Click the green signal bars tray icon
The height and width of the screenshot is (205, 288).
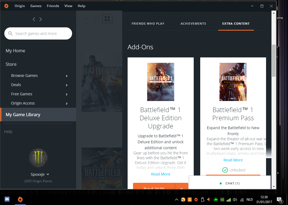pos(229,200)
